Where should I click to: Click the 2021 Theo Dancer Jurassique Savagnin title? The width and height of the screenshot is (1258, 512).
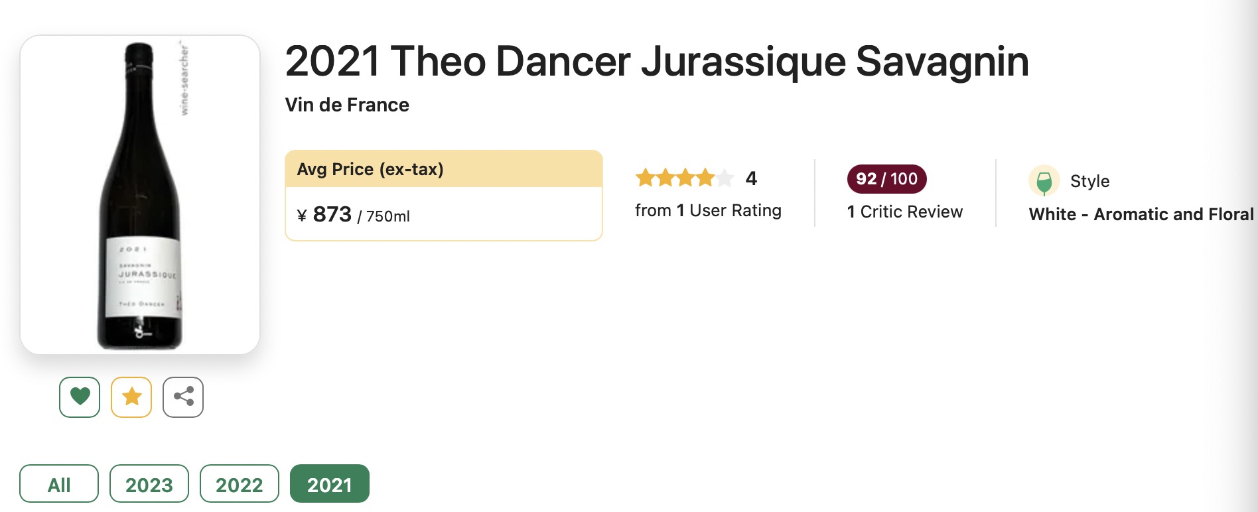tap(657, 61)
